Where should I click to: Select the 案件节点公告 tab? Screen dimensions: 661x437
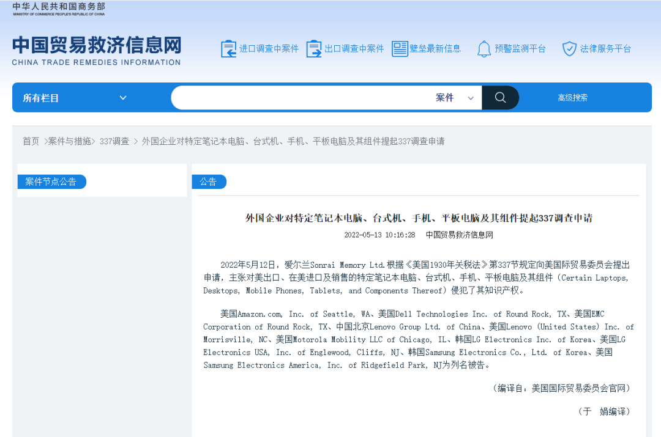tap(51, 182)
